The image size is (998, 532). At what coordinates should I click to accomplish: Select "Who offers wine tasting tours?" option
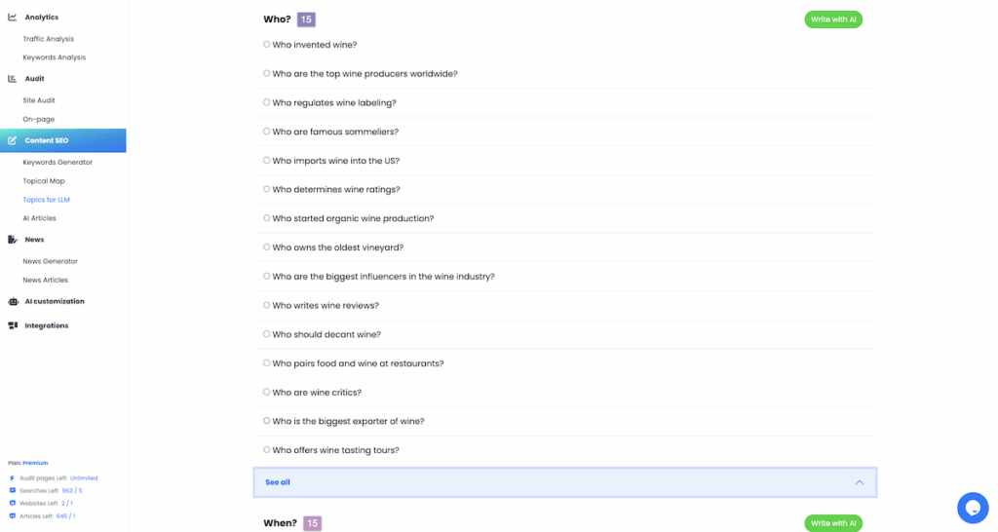coord(267,450)
